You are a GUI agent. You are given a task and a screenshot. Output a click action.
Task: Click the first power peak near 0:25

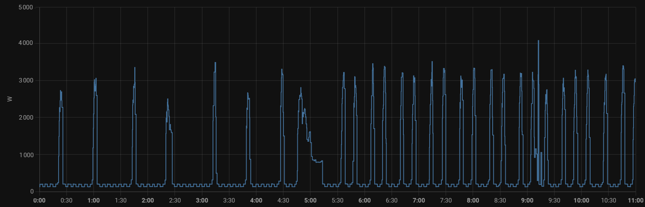61,91
